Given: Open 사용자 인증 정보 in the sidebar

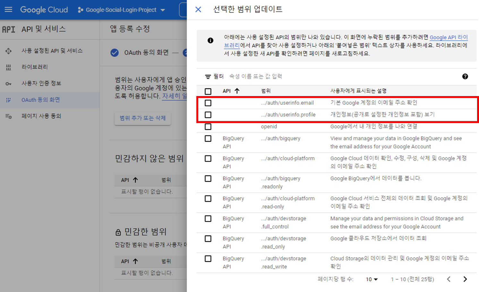Looking at the screenshot, I should [x=41, y=84].
